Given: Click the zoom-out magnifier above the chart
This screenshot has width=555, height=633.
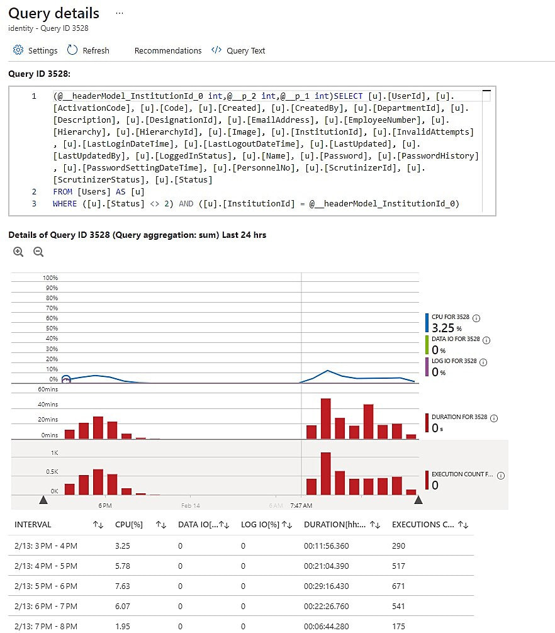Looking at the screenshot, I should pos(38,252).
